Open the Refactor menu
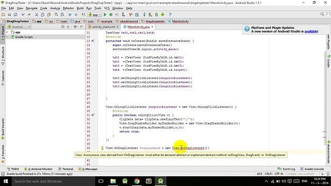 pos(68,8)
